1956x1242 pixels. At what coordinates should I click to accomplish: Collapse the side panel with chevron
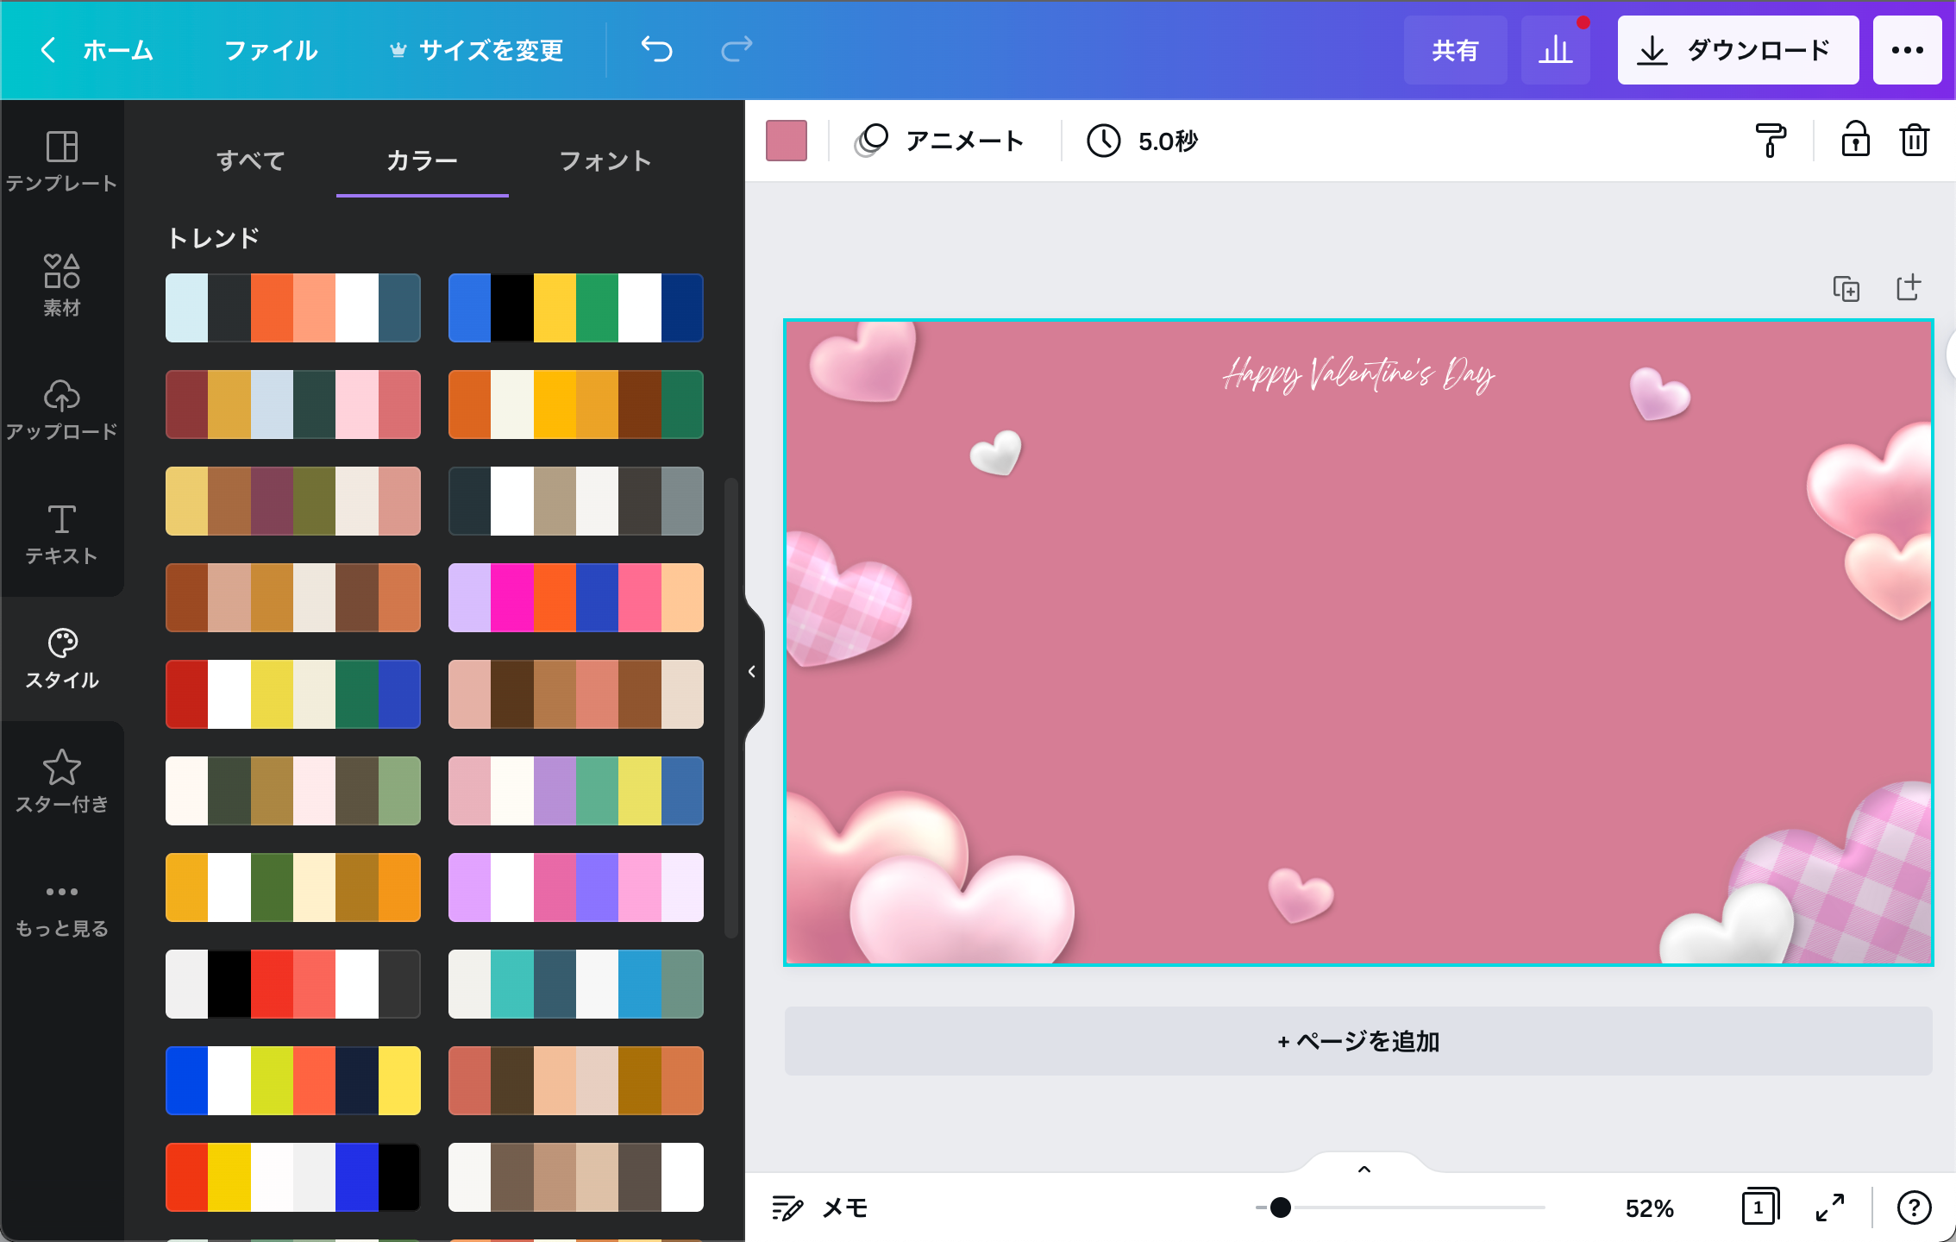click(x=752, y=671)
